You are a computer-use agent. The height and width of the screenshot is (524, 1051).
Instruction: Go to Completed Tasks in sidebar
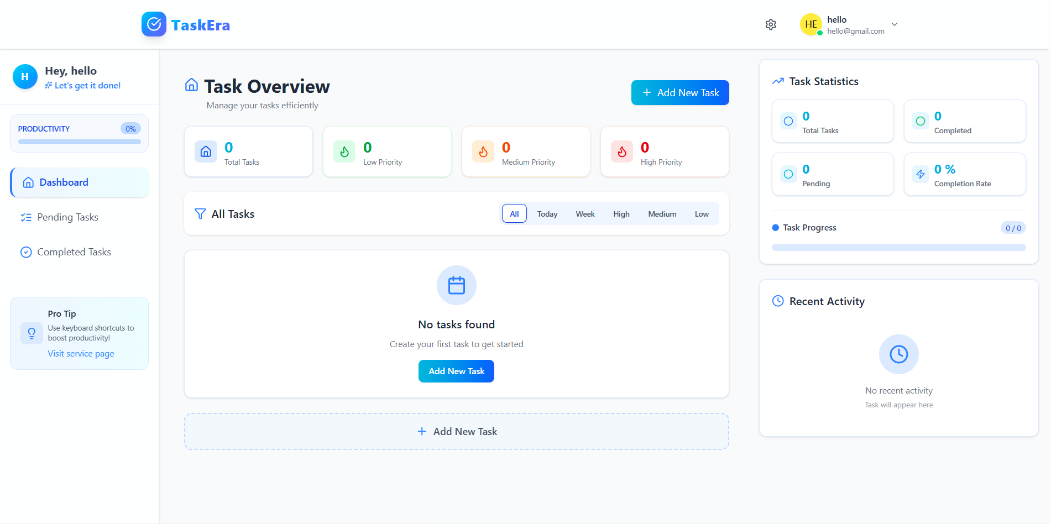[x=74, y=252]
